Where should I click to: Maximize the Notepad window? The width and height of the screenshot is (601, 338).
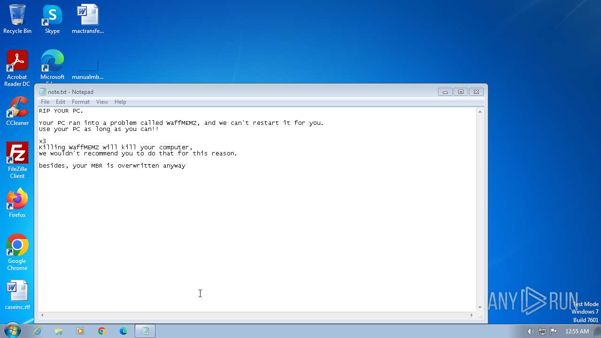461,92
